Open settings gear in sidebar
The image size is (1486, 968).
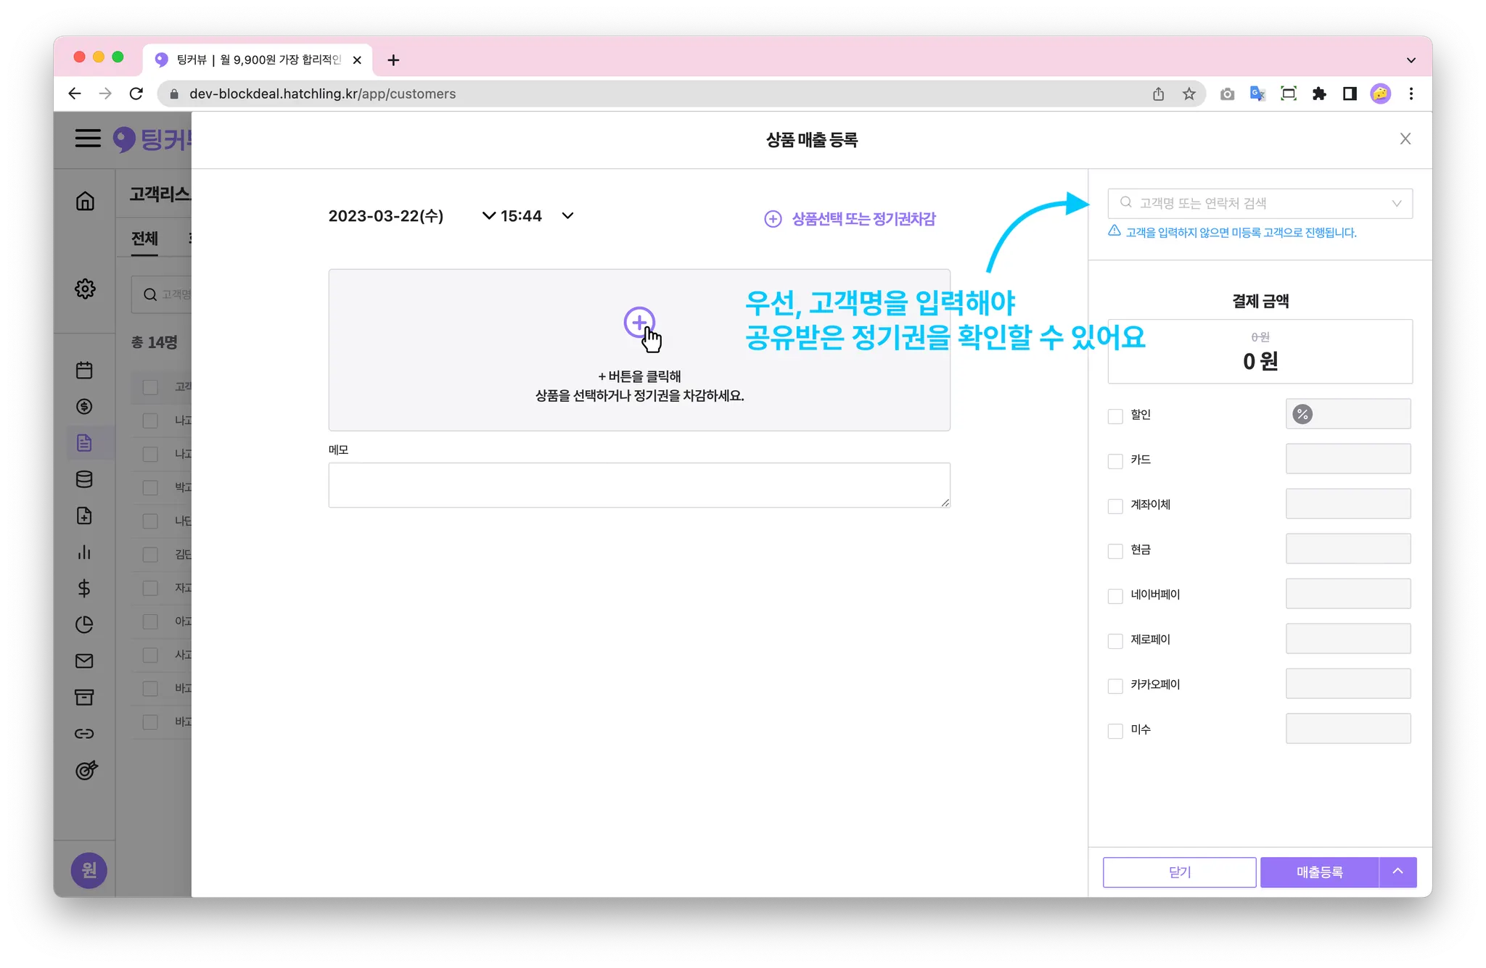tap(85, 289)
